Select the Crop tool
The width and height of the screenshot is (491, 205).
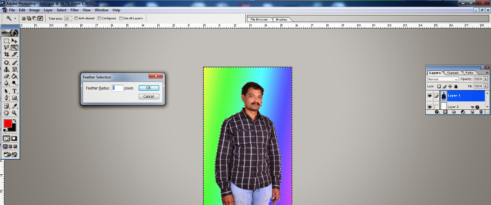(x=6, y=54)
